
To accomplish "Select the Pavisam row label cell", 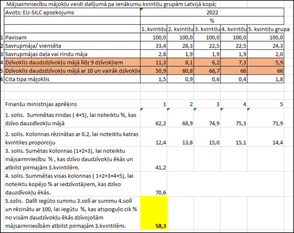I will pyautogui.click(x=72, y=37).
